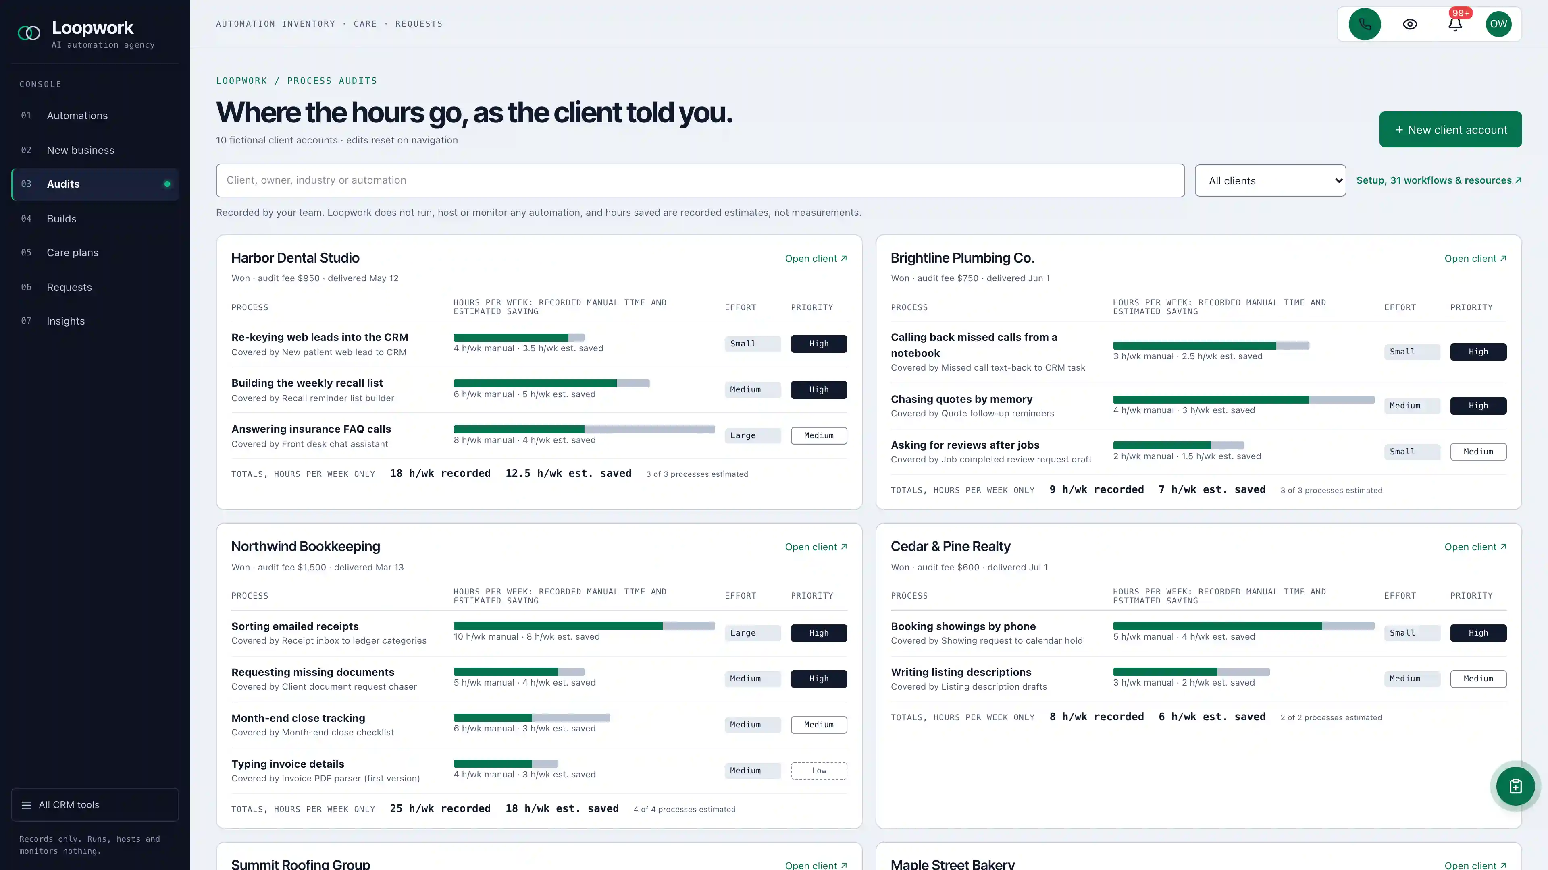Image resolution: width=1548 pixels, height=870 pixels.
Task: Open client link for Brightline Plumbing Co.
Action: tap(1475, 258)
